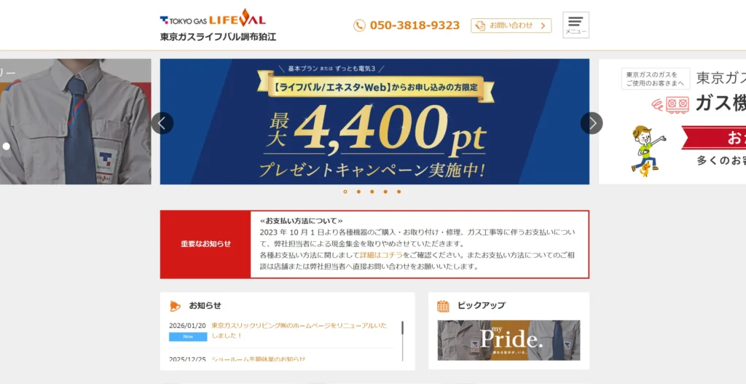The image size is (746, 384).
Task: Go to previous carousel slide arrow
Action: (x=162, y=123)
